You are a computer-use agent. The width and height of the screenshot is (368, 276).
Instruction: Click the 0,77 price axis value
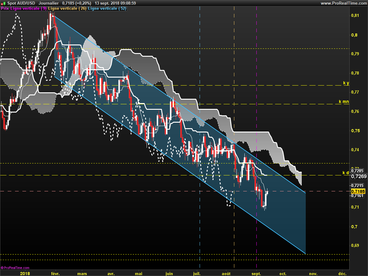355,92
